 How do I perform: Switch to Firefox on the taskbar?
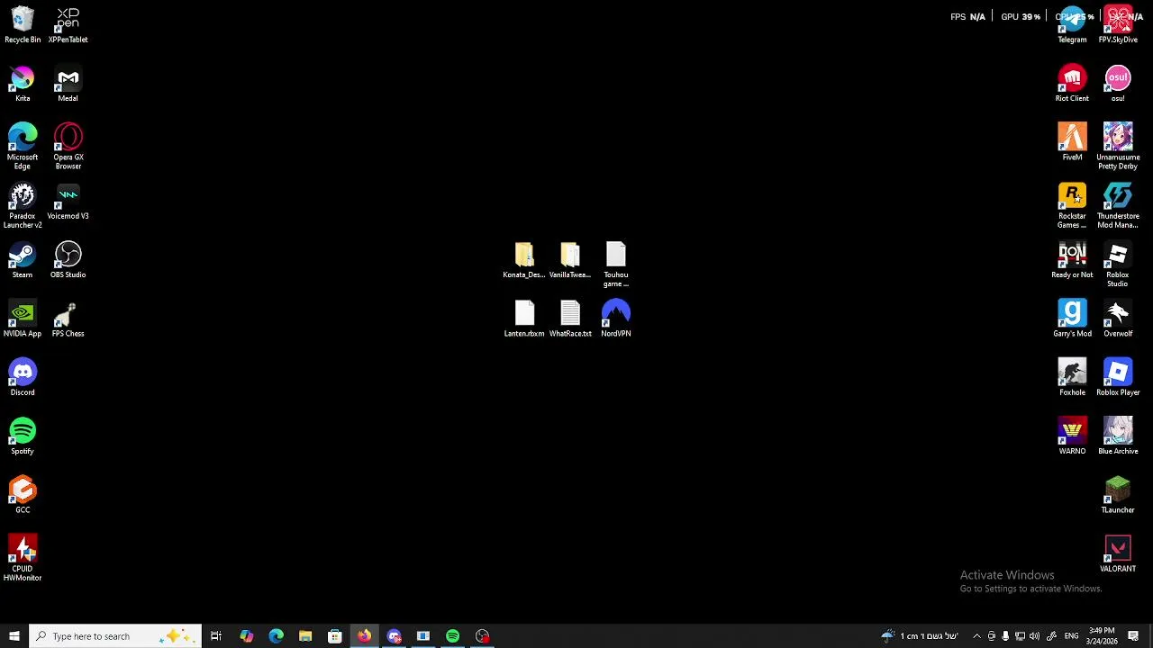point(364,636)
